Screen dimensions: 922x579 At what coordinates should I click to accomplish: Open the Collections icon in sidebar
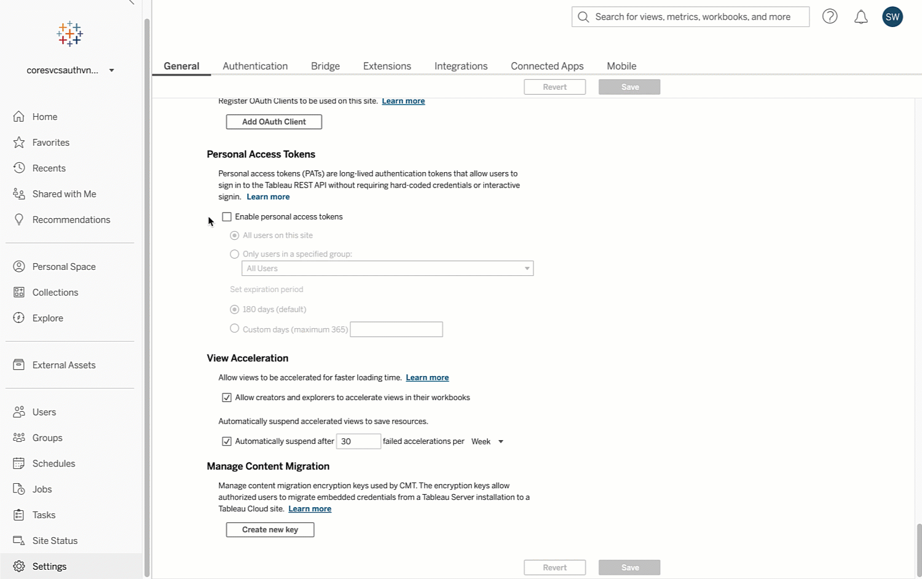pos(19,292)
